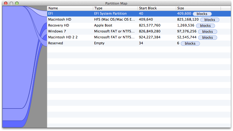Change size units for Recovery HD row
233x131 pixels.
pos(205,26)
